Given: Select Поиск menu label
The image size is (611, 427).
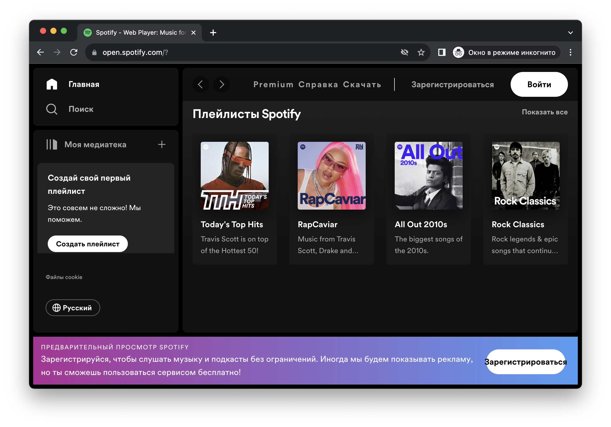Looking at the screenshot, I should tap(81, 109).
